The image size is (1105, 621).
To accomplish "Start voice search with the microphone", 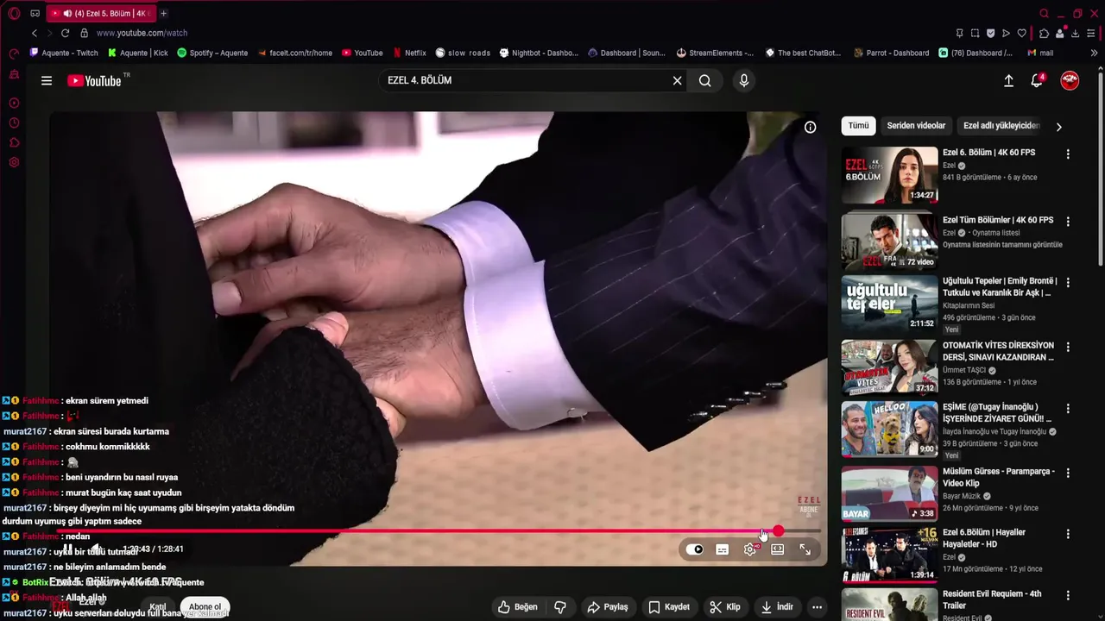I will (744, 80).
